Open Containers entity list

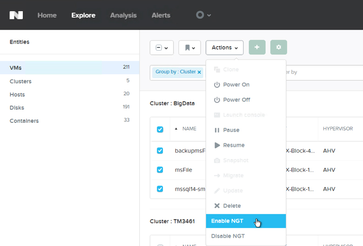click(24, 121)
